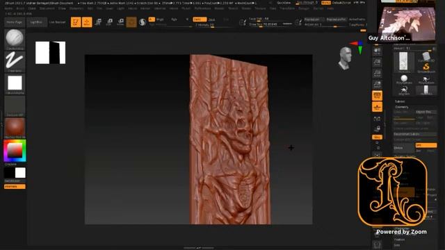
Task: Click the Actual size icon on right shelf
Action: [x=377, y=74]
